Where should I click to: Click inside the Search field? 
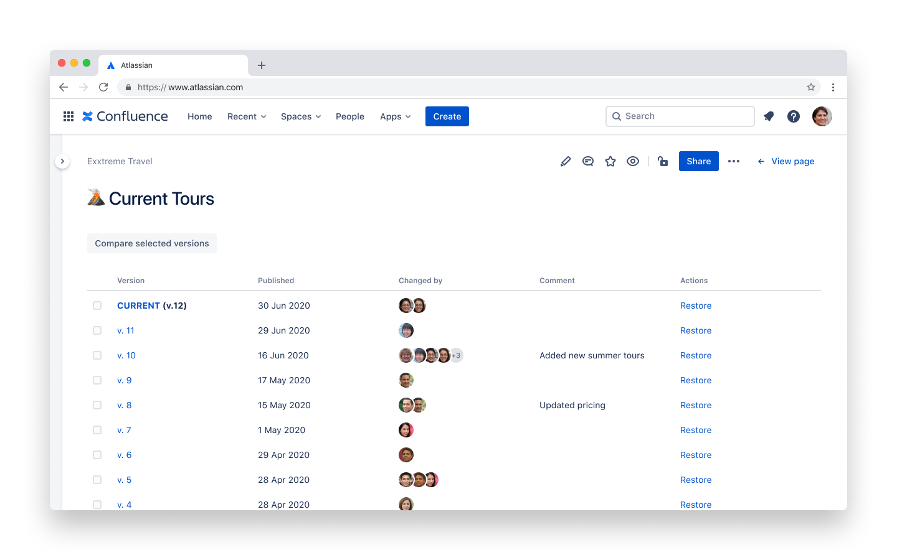pos(679,116)
